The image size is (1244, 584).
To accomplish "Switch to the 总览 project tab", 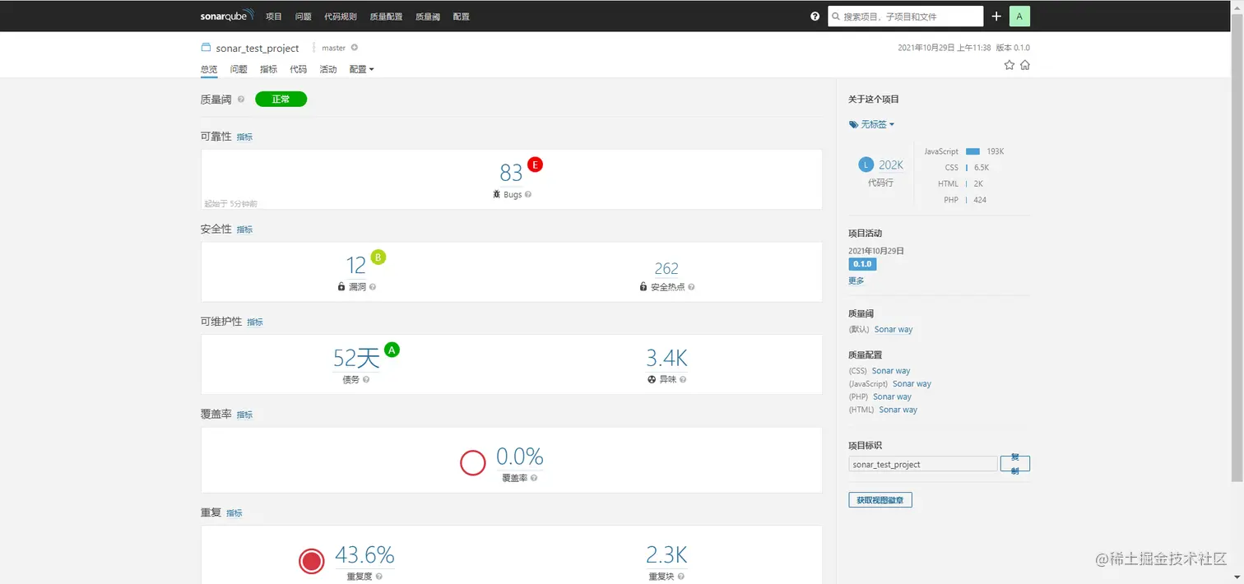I will (209, 69).
